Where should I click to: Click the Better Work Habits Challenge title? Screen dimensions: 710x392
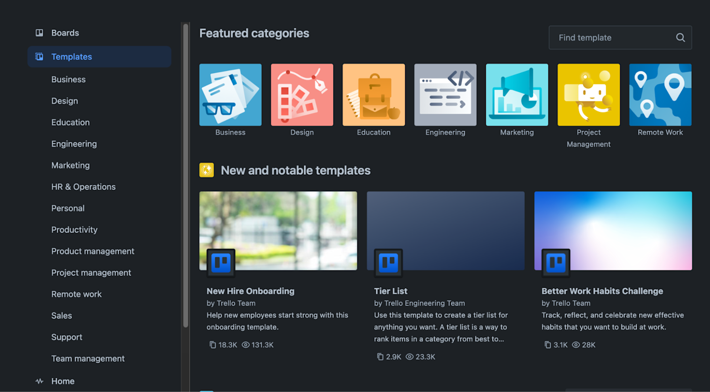602,291
